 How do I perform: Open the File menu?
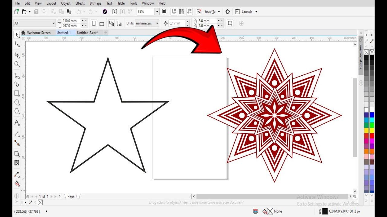[x=17, y=3]
